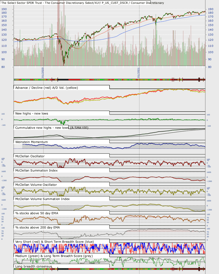The height and width of the screenshot is (274, 219).
Task: Click the '150' value on the right price axis
Action: 211,25
